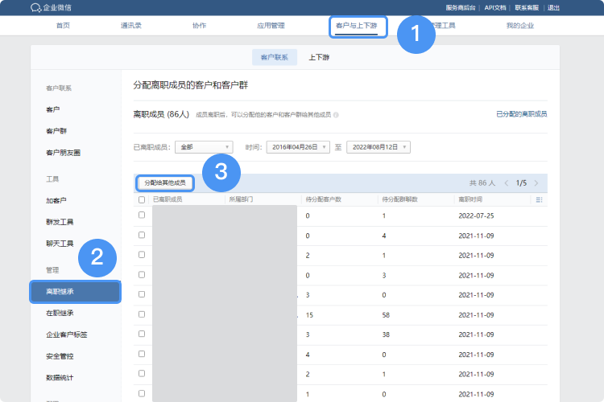
Task: Click the API文档 link in header
Action: pos(494,7)
